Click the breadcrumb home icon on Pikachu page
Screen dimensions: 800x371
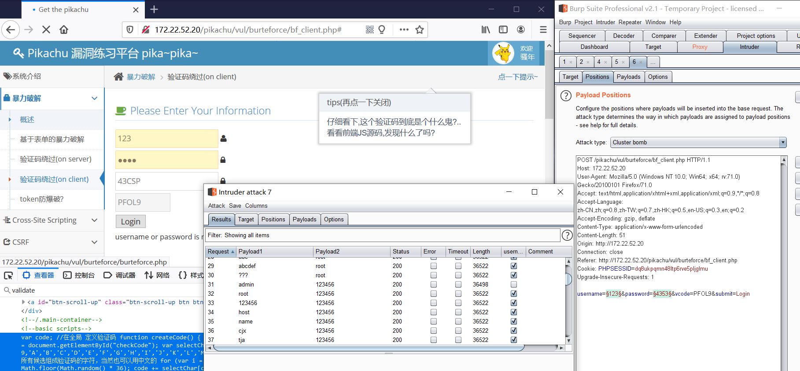[118, 77]
